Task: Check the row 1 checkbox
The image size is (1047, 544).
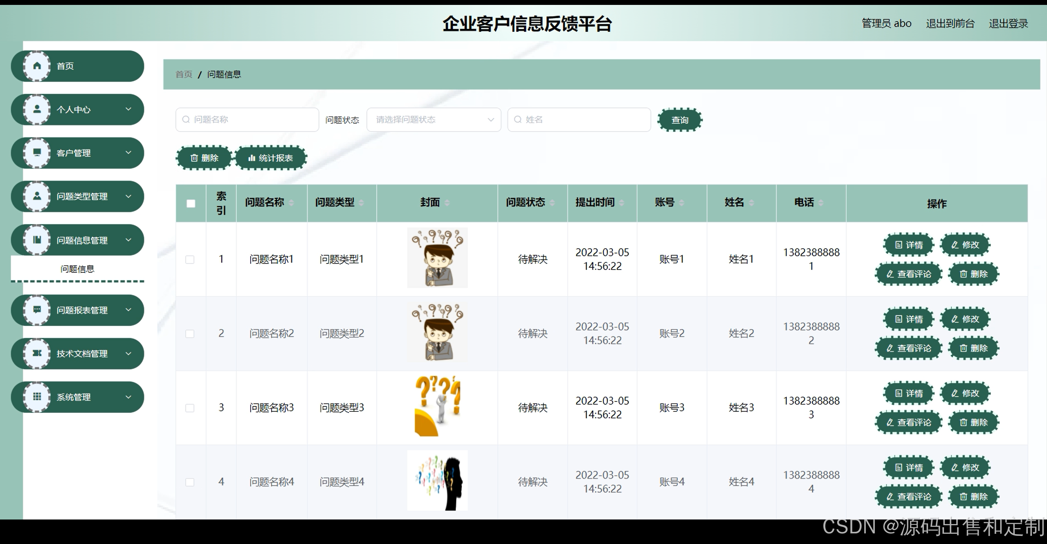Action: point(190,259)
